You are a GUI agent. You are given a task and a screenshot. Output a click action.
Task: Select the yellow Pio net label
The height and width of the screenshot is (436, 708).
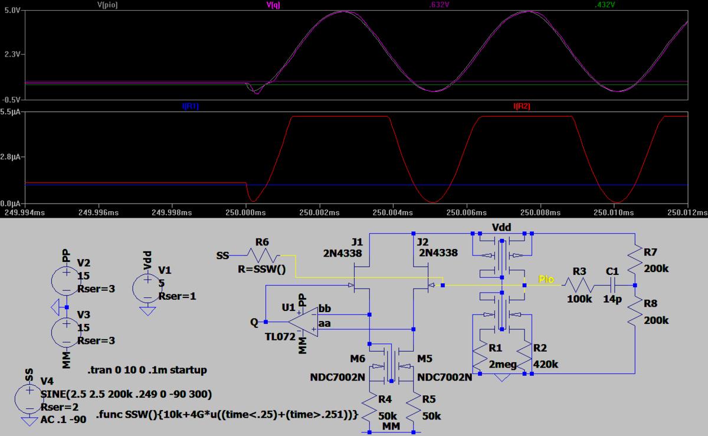(546, 278)
